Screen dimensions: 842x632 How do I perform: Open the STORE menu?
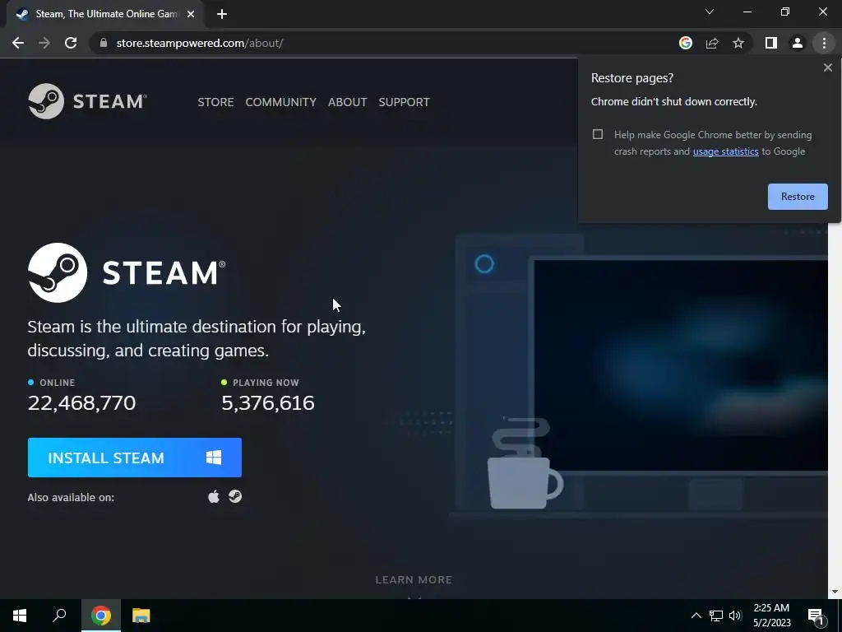coord(215,102)
